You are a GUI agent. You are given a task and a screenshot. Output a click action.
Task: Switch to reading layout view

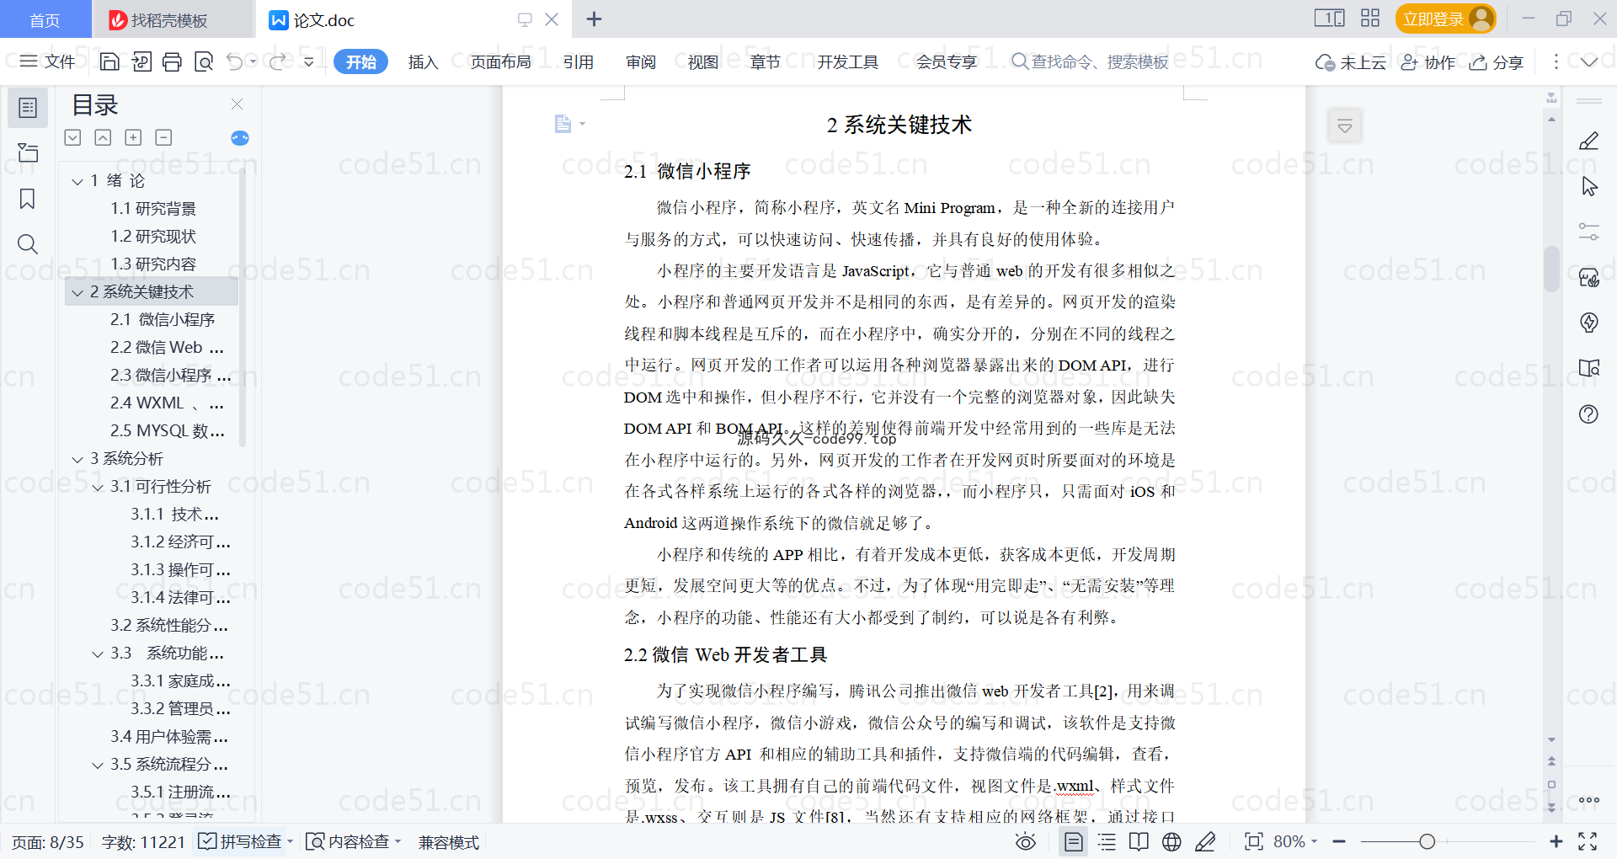(1139, 841)
